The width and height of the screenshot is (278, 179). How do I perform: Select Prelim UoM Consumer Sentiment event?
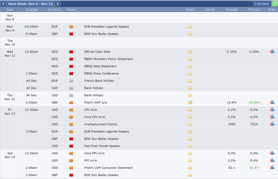click(108, 168)
